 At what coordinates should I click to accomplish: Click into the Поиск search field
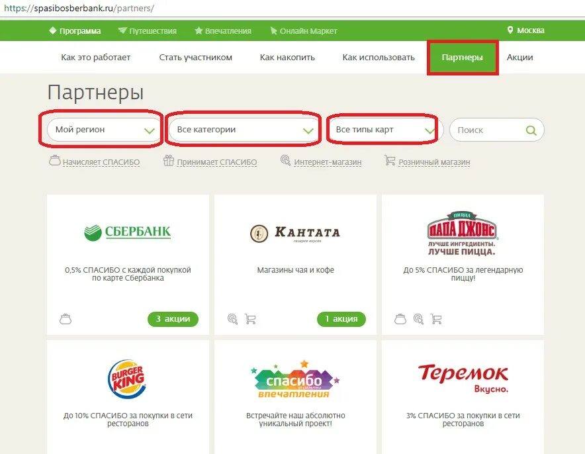[x=488, y=130]
